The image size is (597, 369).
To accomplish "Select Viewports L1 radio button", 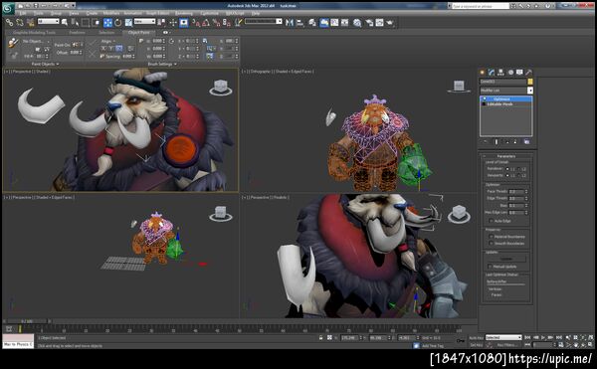I will (x=507, y=175).
